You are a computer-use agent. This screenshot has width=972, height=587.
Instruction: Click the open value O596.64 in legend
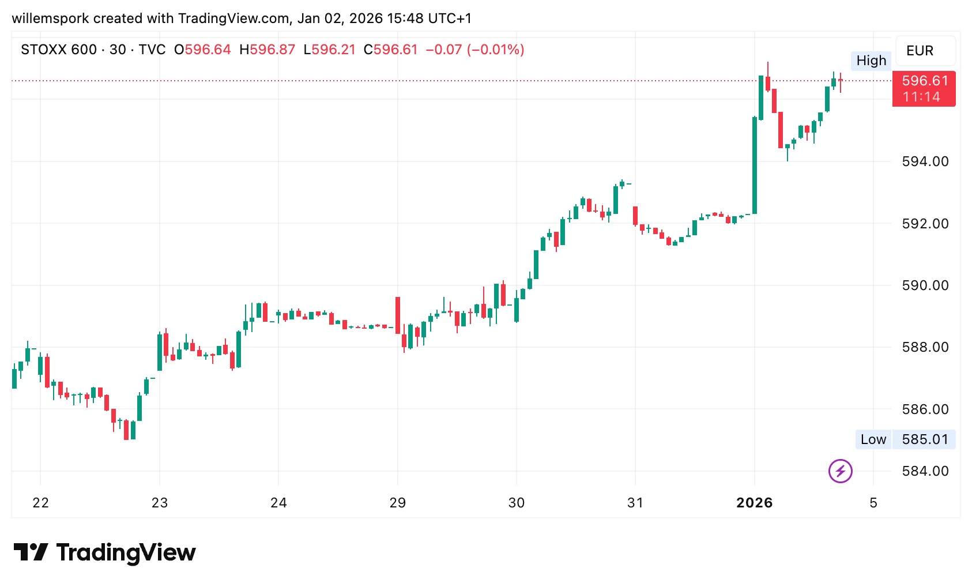click(x=202, y=50)
